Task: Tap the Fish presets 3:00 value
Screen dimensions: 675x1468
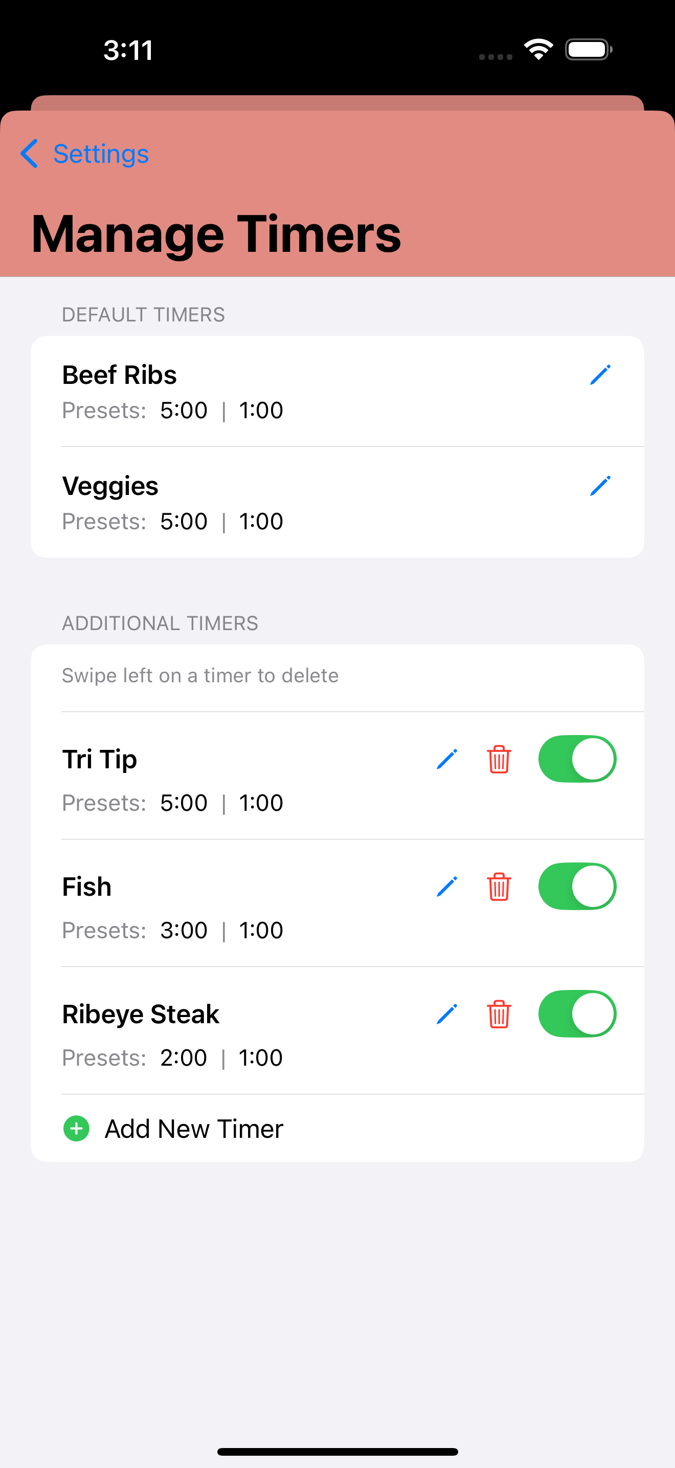Action: click(x=184, y=931)
